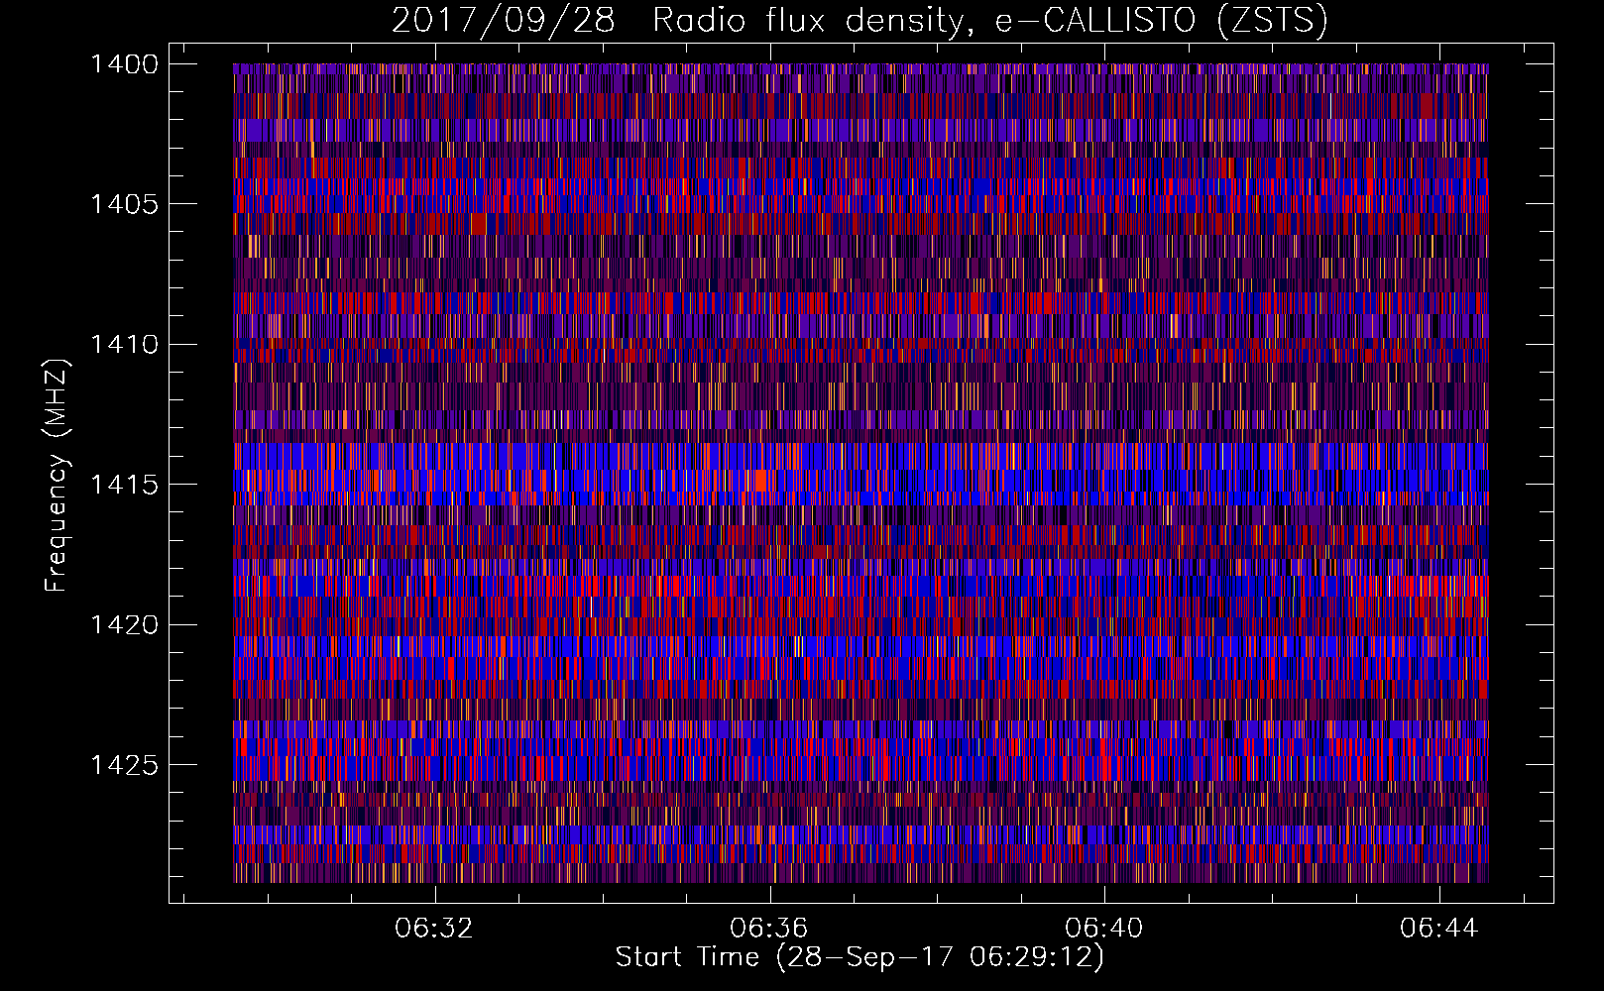Image resolution: width=1604 pixels, height=991 pixels.
Task: Click the 06:40 time tick label
Action: coord(1103,929)
